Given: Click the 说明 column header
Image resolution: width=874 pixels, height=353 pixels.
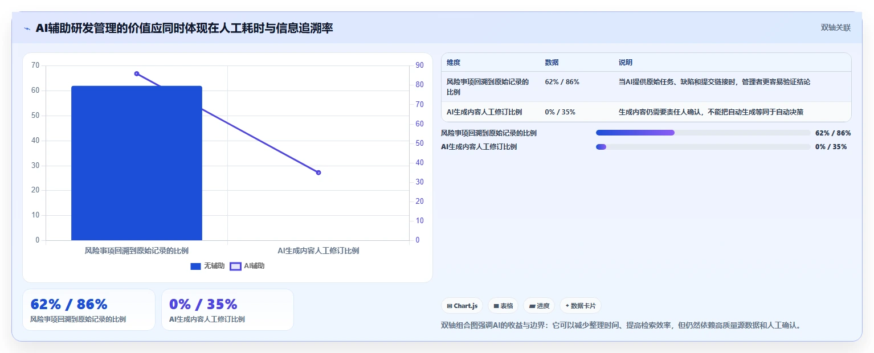Looking at the screenshot, I should coord(626,63).
